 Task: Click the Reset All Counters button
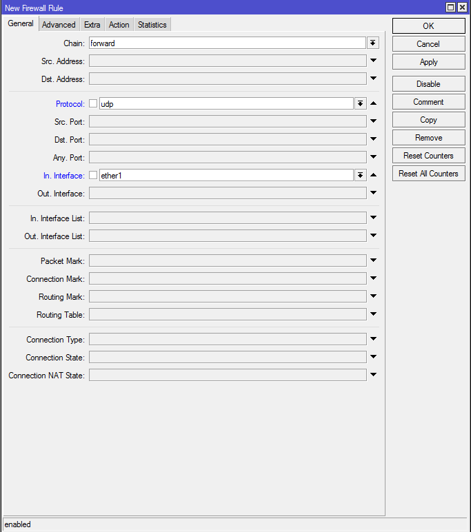coord(428,174)
